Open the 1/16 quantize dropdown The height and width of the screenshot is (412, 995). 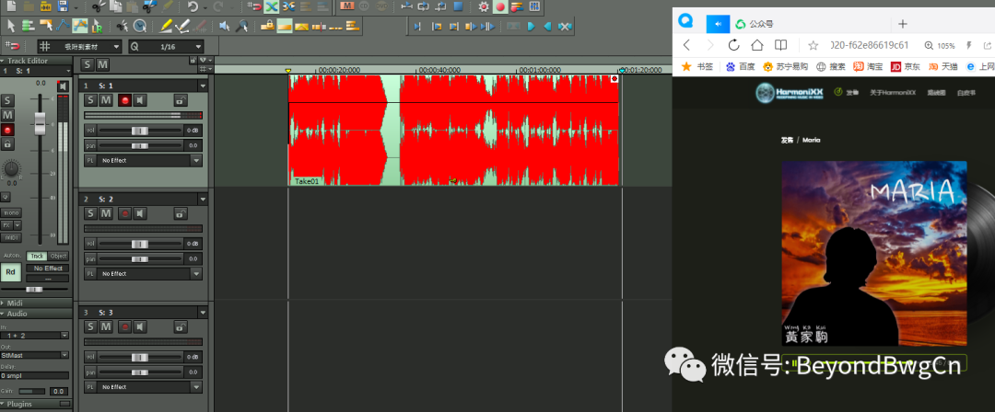click(x=166, y=46)
